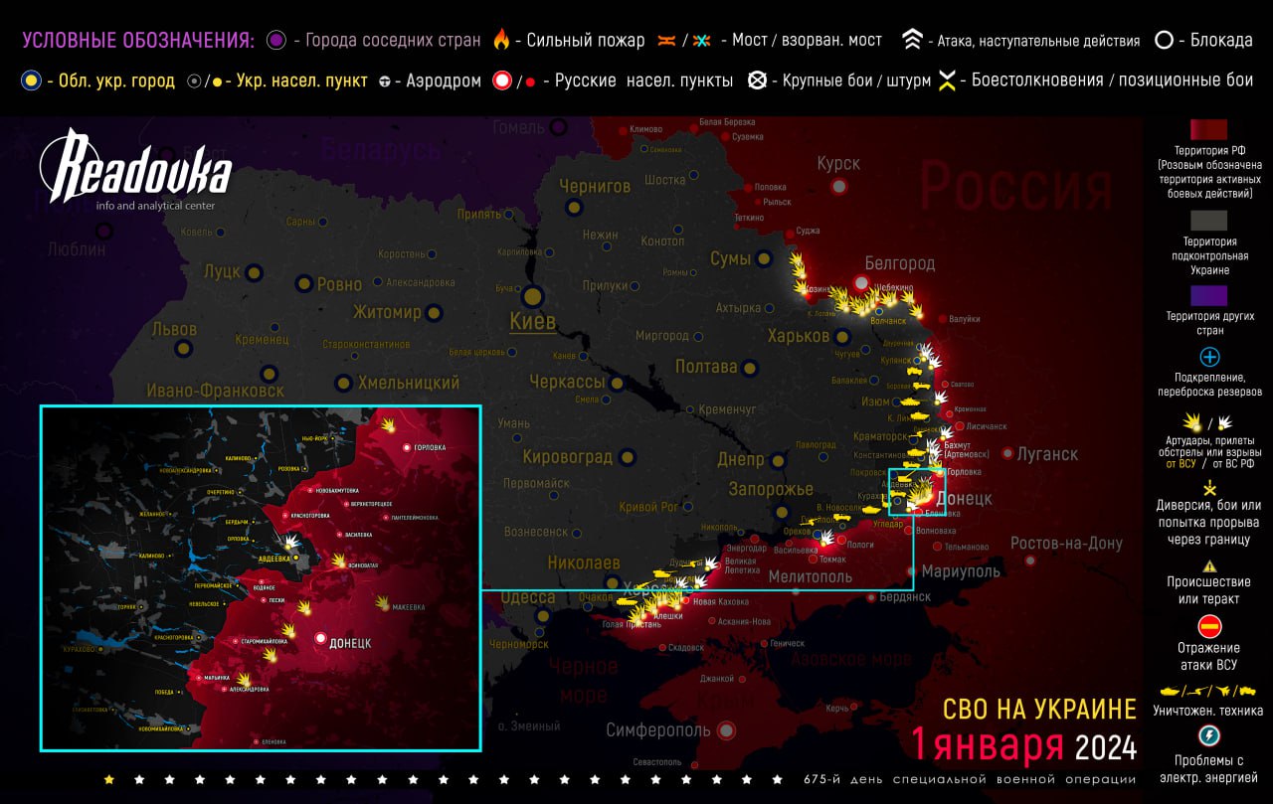Screen dimensions: 1273x804
Task: Click the purple other-countries territory swatch
Action: (1209, 295)
